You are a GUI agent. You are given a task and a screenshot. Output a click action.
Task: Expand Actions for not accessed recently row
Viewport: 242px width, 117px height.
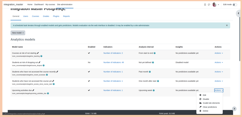pyautogui.click(x=219, y=72)
